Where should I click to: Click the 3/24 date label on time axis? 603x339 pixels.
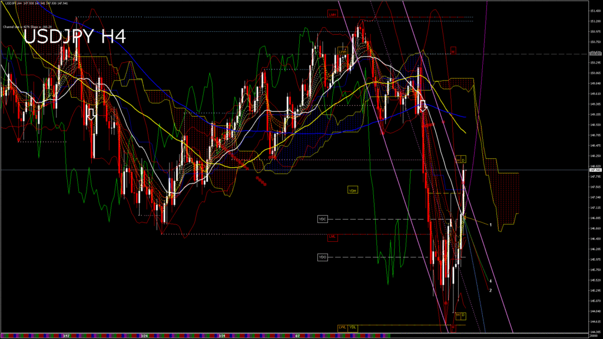[144, 336]
